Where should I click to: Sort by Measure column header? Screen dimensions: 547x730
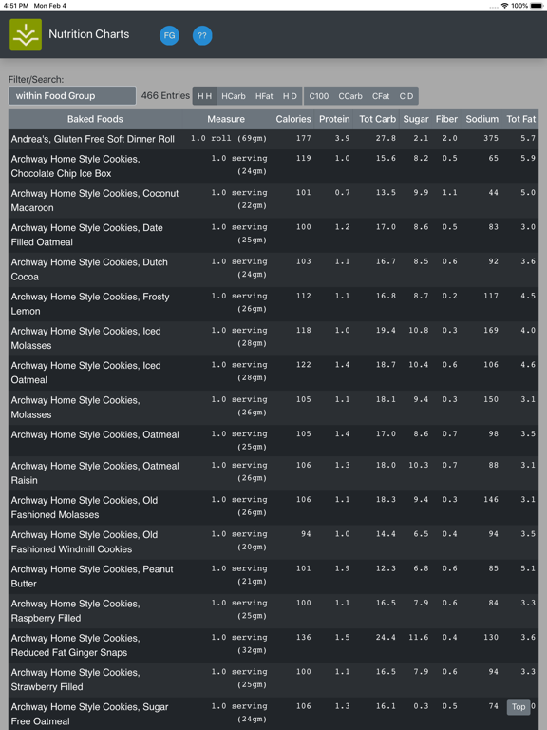226,119
